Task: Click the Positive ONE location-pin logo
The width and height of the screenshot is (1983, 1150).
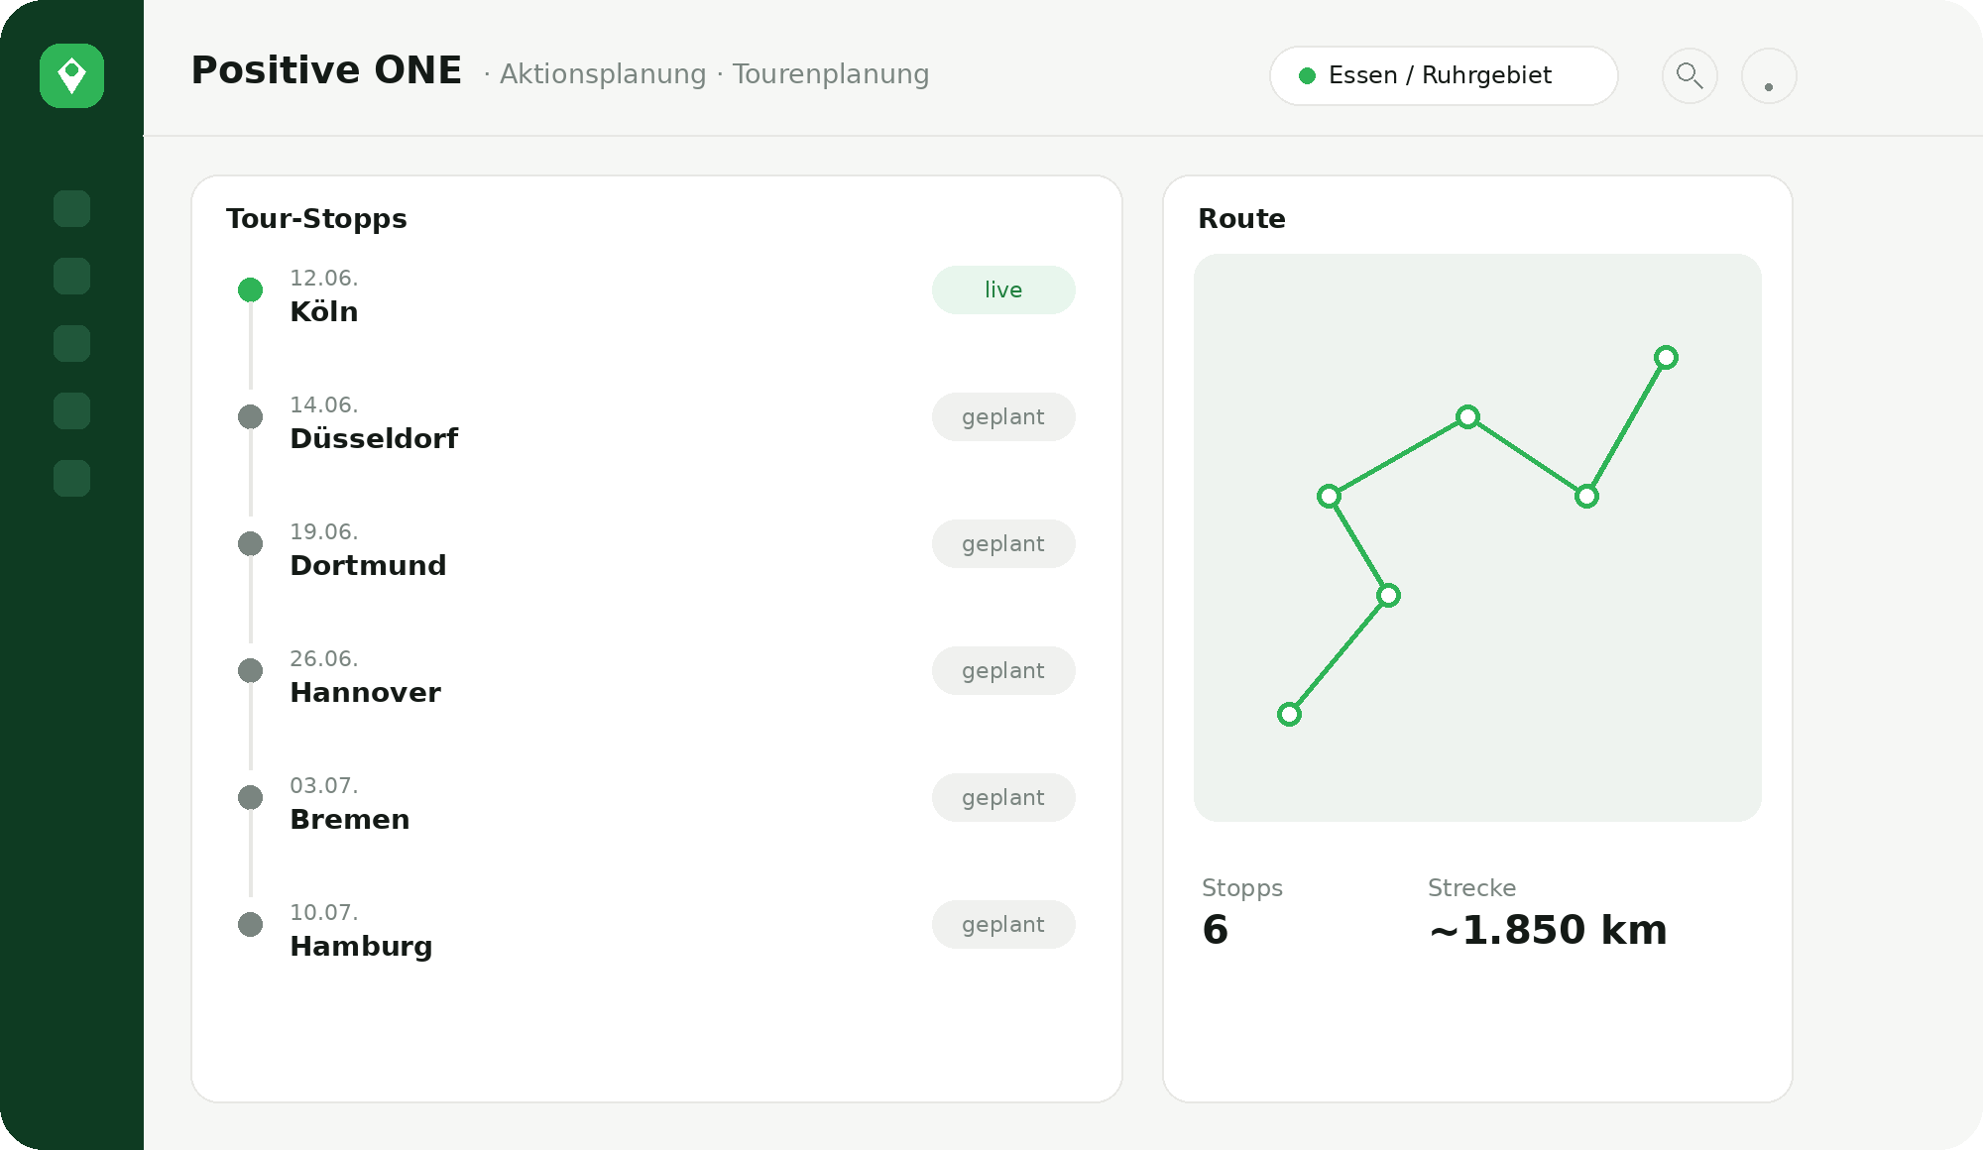Action: tap(71, 75)
